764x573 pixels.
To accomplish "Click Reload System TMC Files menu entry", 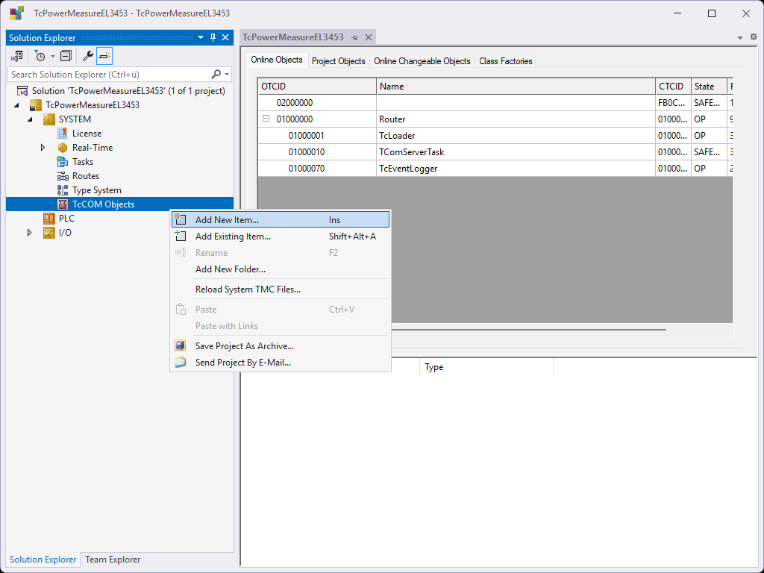I will pyautogui.click(x=248, y=289).
